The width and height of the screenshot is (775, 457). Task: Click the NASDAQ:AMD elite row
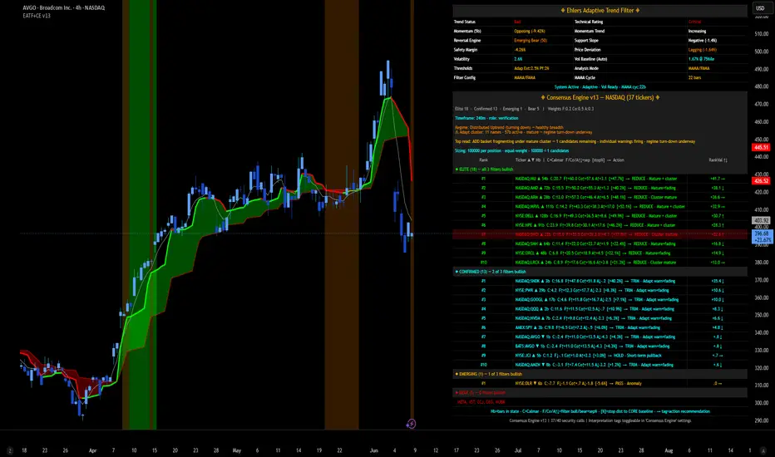coord(600,189)
